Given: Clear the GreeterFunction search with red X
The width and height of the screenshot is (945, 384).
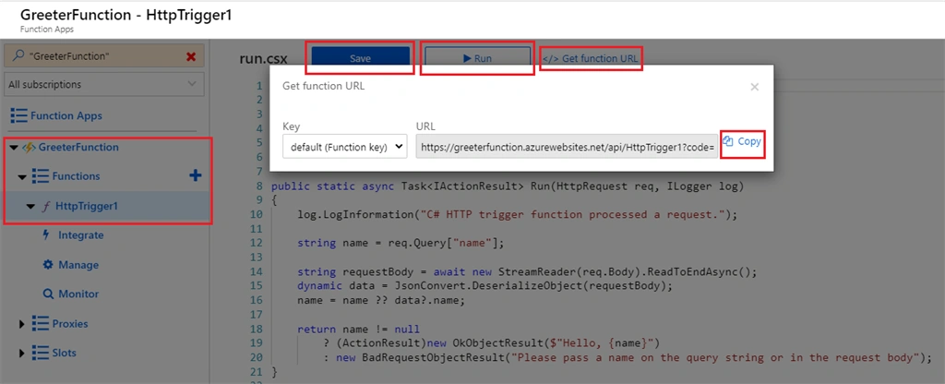Looking at the screenshot, I should [x=191, y=56].
